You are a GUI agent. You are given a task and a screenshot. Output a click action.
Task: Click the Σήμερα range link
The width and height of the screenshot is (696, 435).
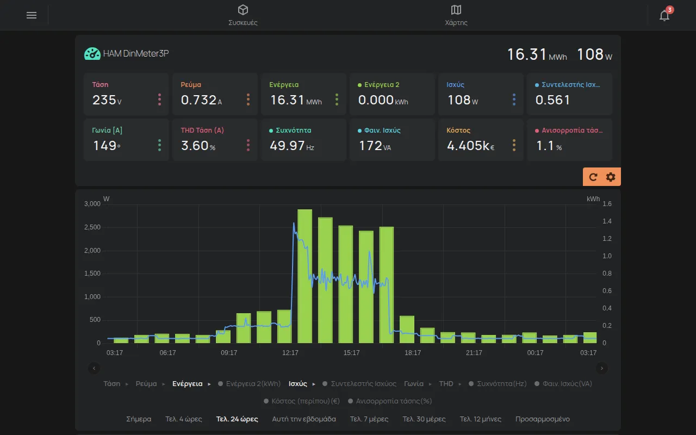coord(139,419)
